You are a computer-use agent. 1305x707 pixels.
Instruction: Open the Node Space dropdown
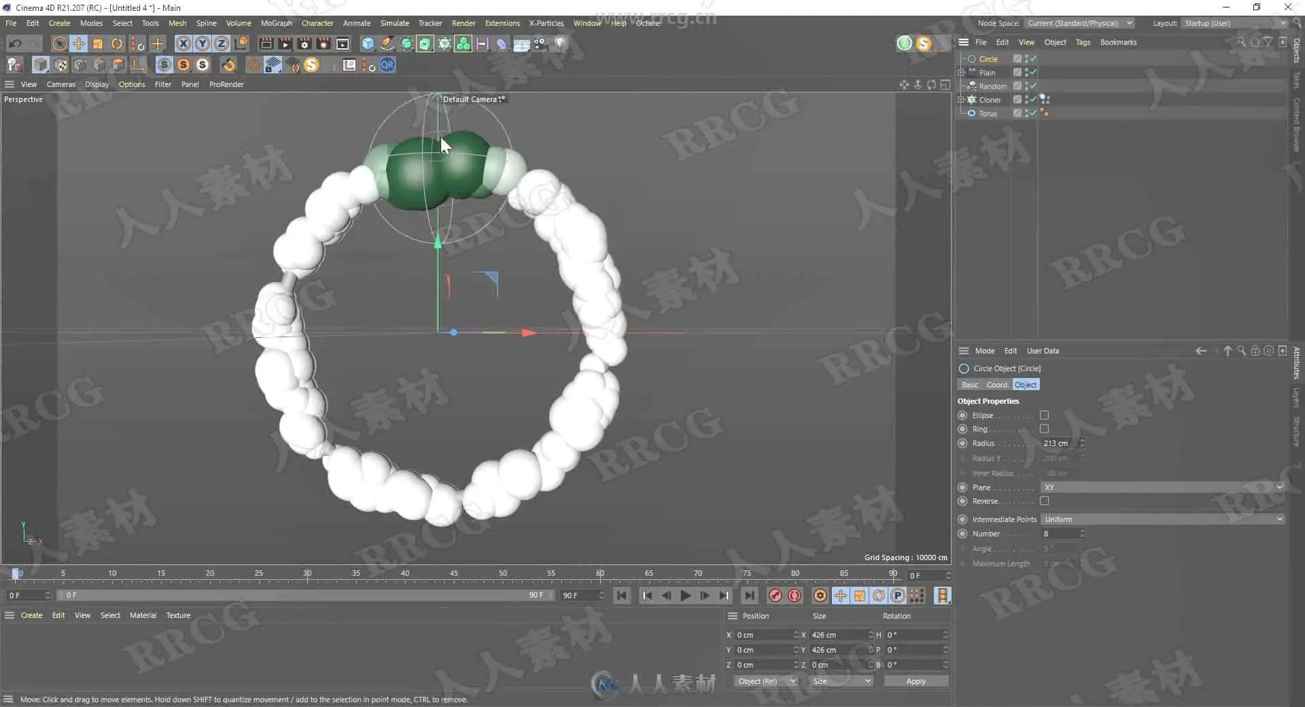coord(1080,23)
